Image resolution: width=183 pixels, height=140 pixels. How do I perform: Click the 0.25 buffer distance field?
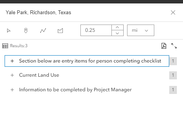pyautogui.click(x=96, y=30)
